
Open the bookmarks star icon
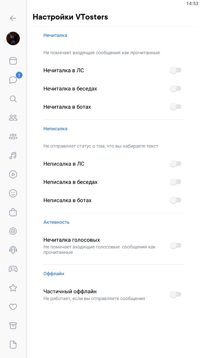click(13, 288)
